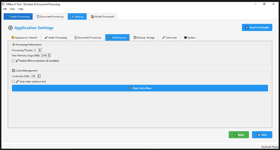Click the Cache Management section heading
This screenshot has height=150, width=280.
pos(26,71)
